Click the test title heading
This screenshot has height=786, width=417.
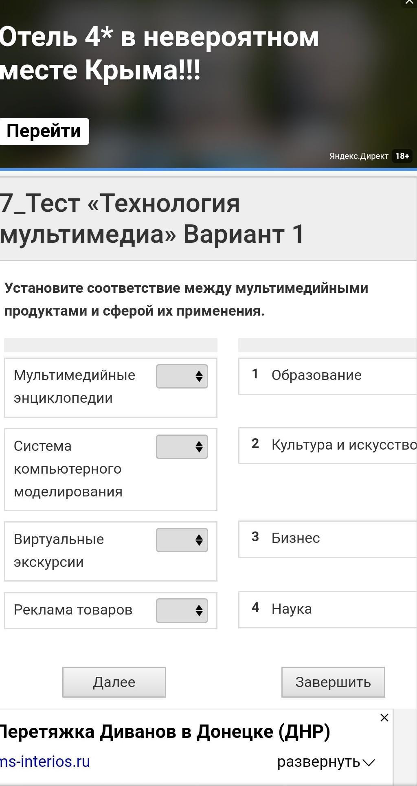tap(152, 219)
